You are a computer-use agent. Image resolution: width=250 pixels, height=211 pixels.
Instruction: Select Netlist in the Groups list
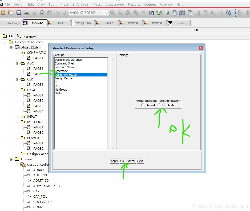click(x=59, y=93)
